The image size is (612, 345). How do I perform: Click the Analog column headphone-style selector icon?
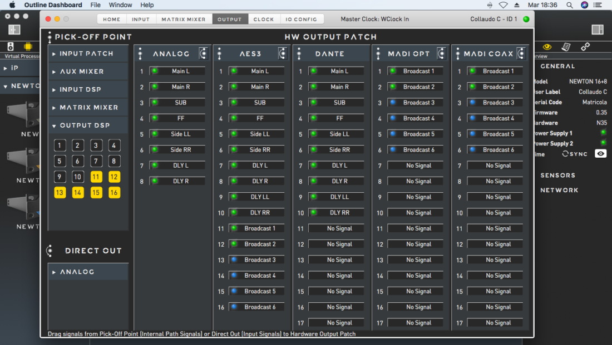coord(203,53)
